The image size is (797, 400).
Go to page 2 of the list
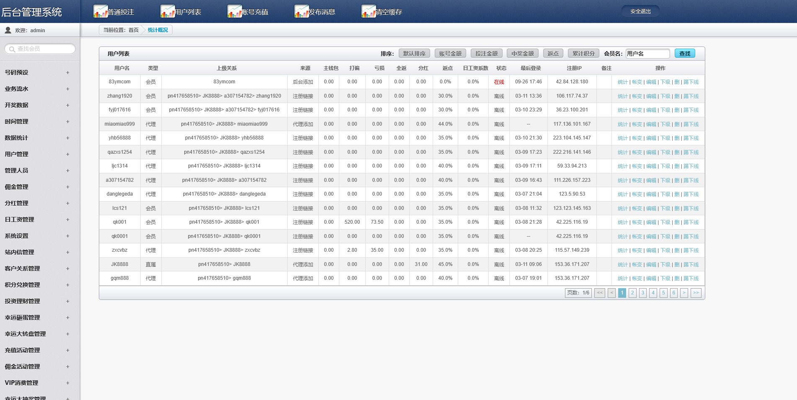click(x=632, y=293)
